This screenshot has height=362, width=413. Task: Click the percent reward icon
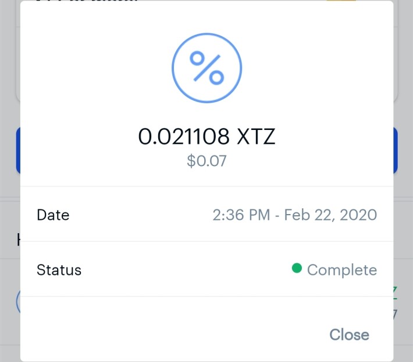206,68
